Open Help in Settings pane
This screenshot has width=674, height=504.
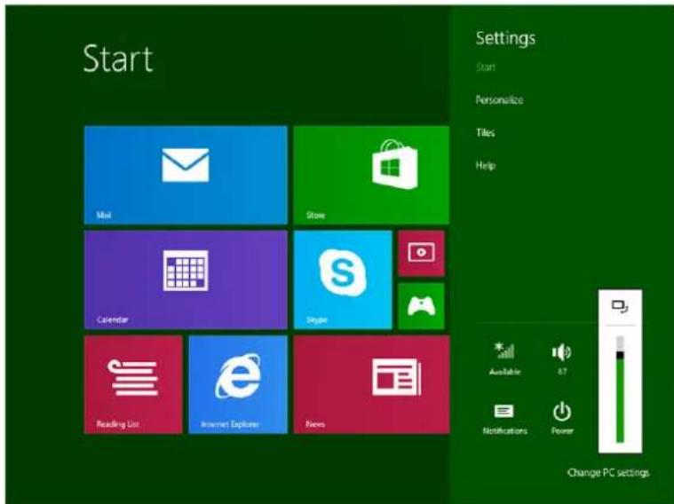485,165
